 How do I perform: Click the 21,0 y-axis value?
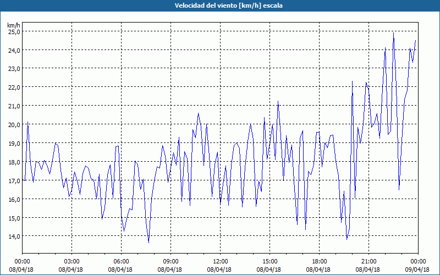(14, 106)
